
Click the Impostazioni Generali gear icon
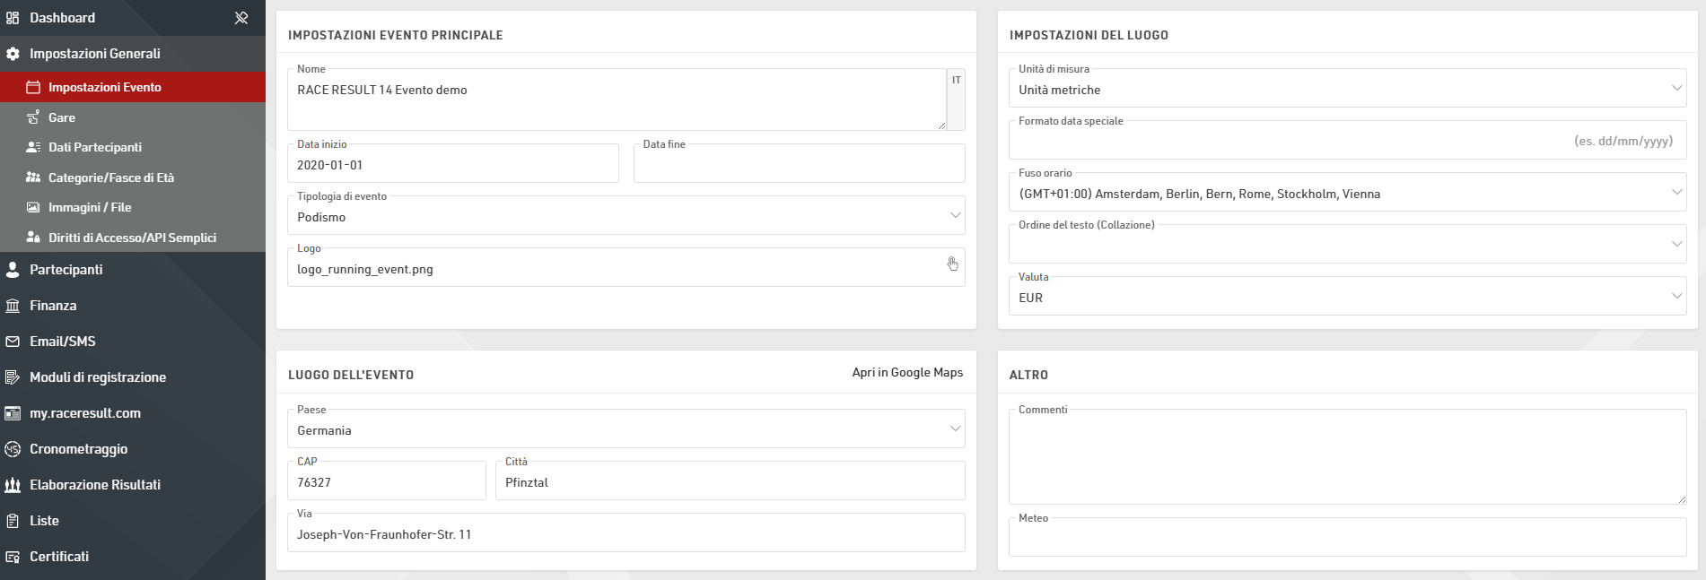[x=13, y=54]
